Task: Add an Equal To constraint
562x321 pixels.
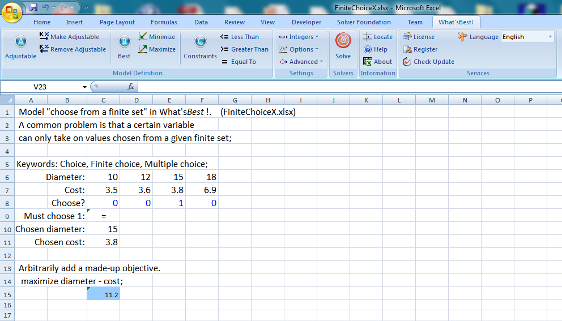Action: [239, 62]
